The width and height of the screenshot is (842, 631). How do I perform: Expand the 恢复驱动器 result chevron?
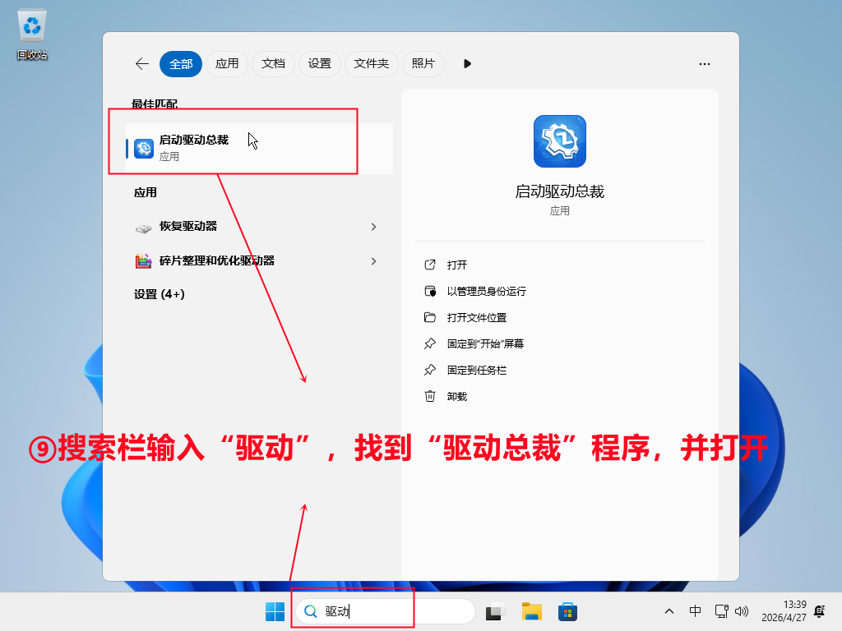click(x=373, y=227)
